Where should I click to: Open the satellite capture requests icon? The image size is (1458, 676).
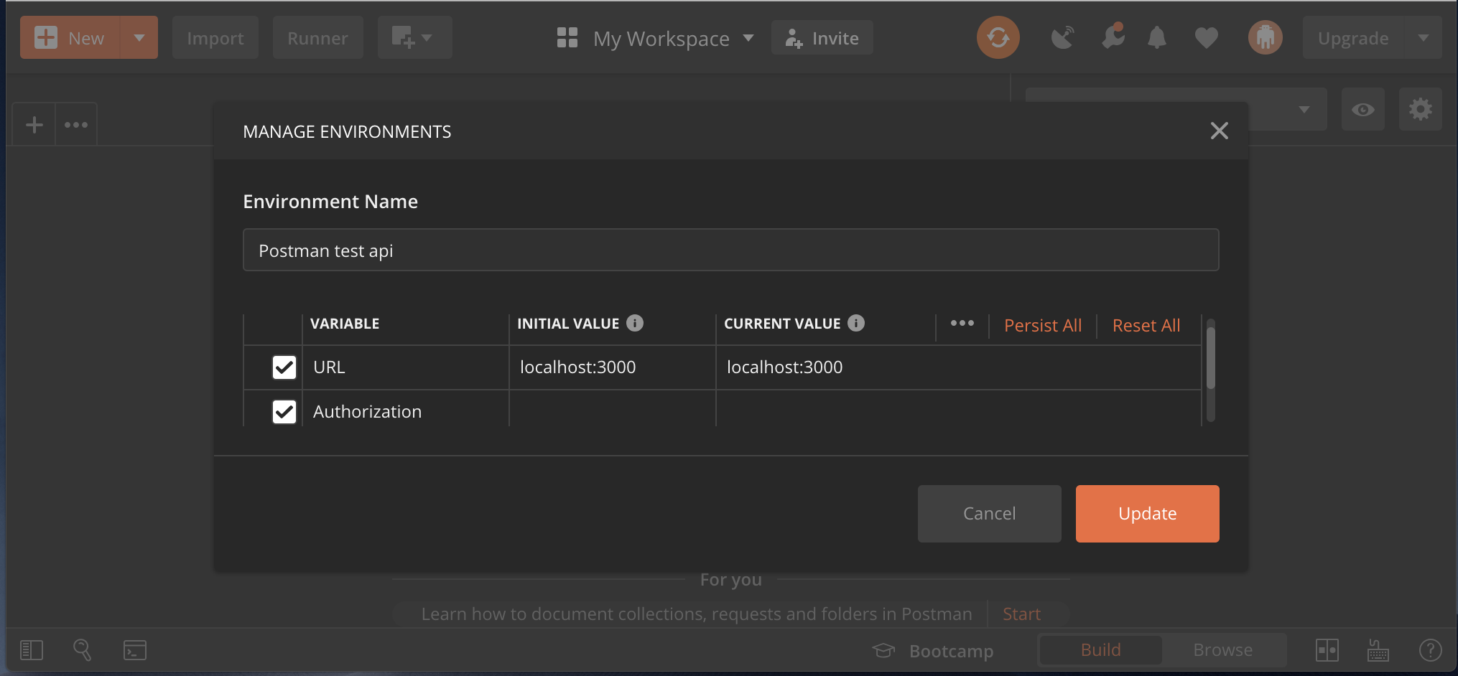[x=1063, y=37]
